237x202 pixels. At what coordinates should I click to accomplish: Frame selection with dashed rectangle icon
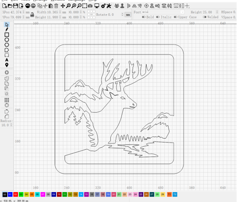85,6
